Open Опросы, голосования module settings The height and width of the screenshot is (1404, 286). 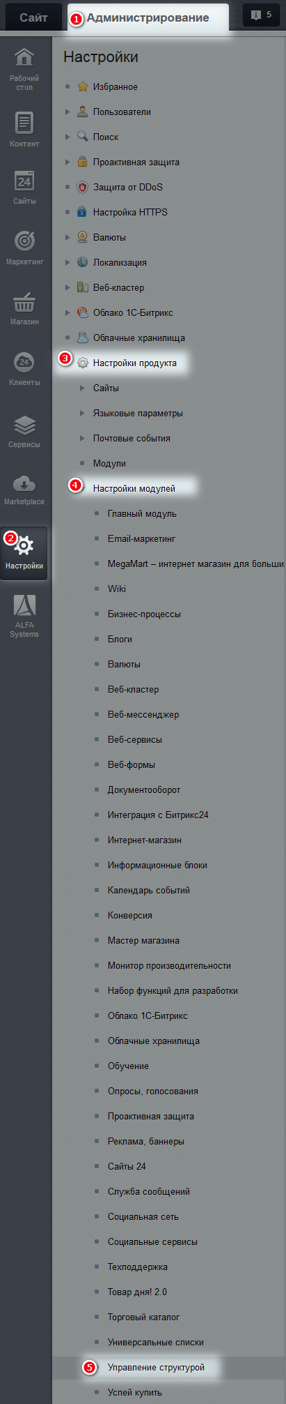[x=153, y=1091]
